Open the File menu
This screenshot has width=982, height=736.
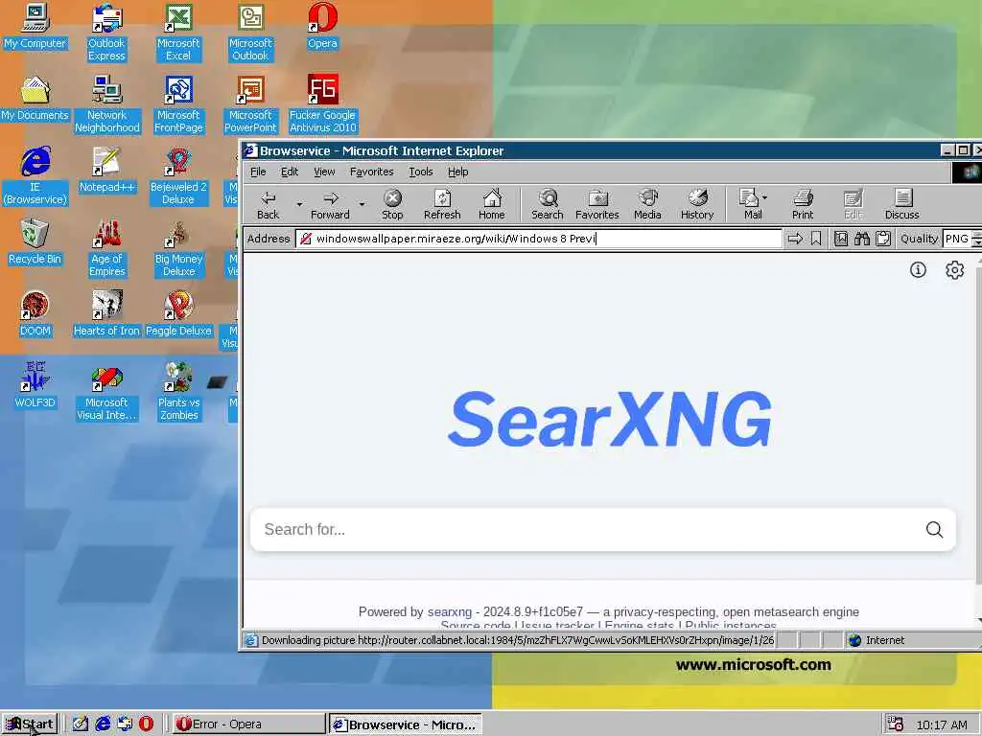point(258,172)
